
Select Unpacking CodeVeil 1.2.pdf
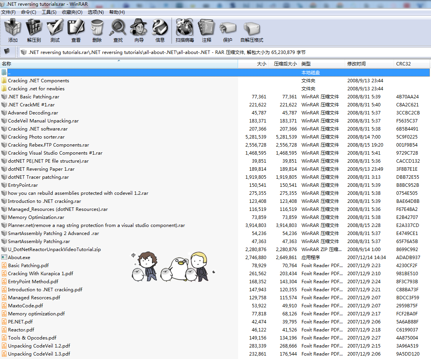(x=39, y=346)
